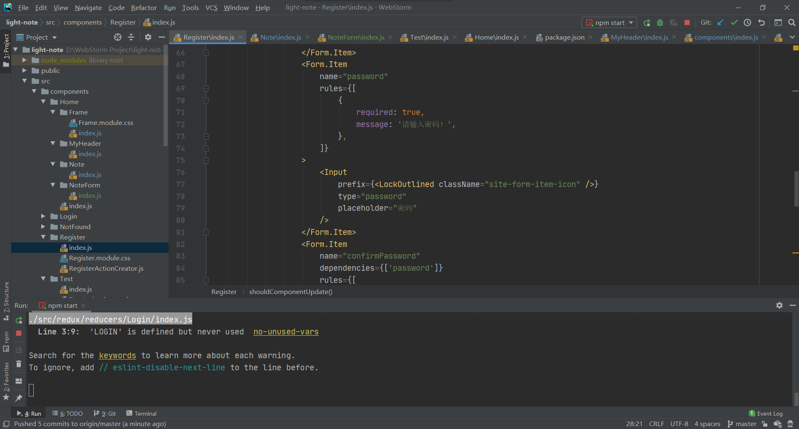This screenshot has height=429, width=799.
Task: Open the Refactor menu
Action: click(144, 7)
